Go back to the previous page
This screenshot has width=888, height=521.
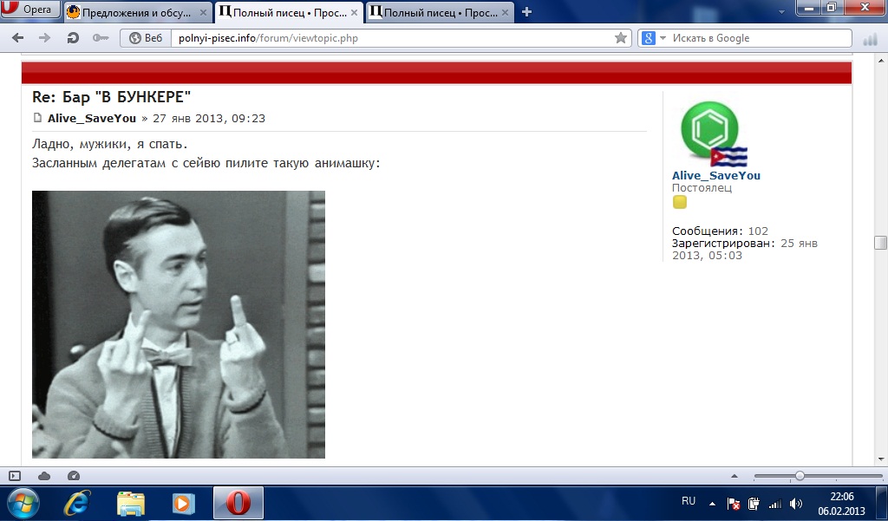click(18, 38)
